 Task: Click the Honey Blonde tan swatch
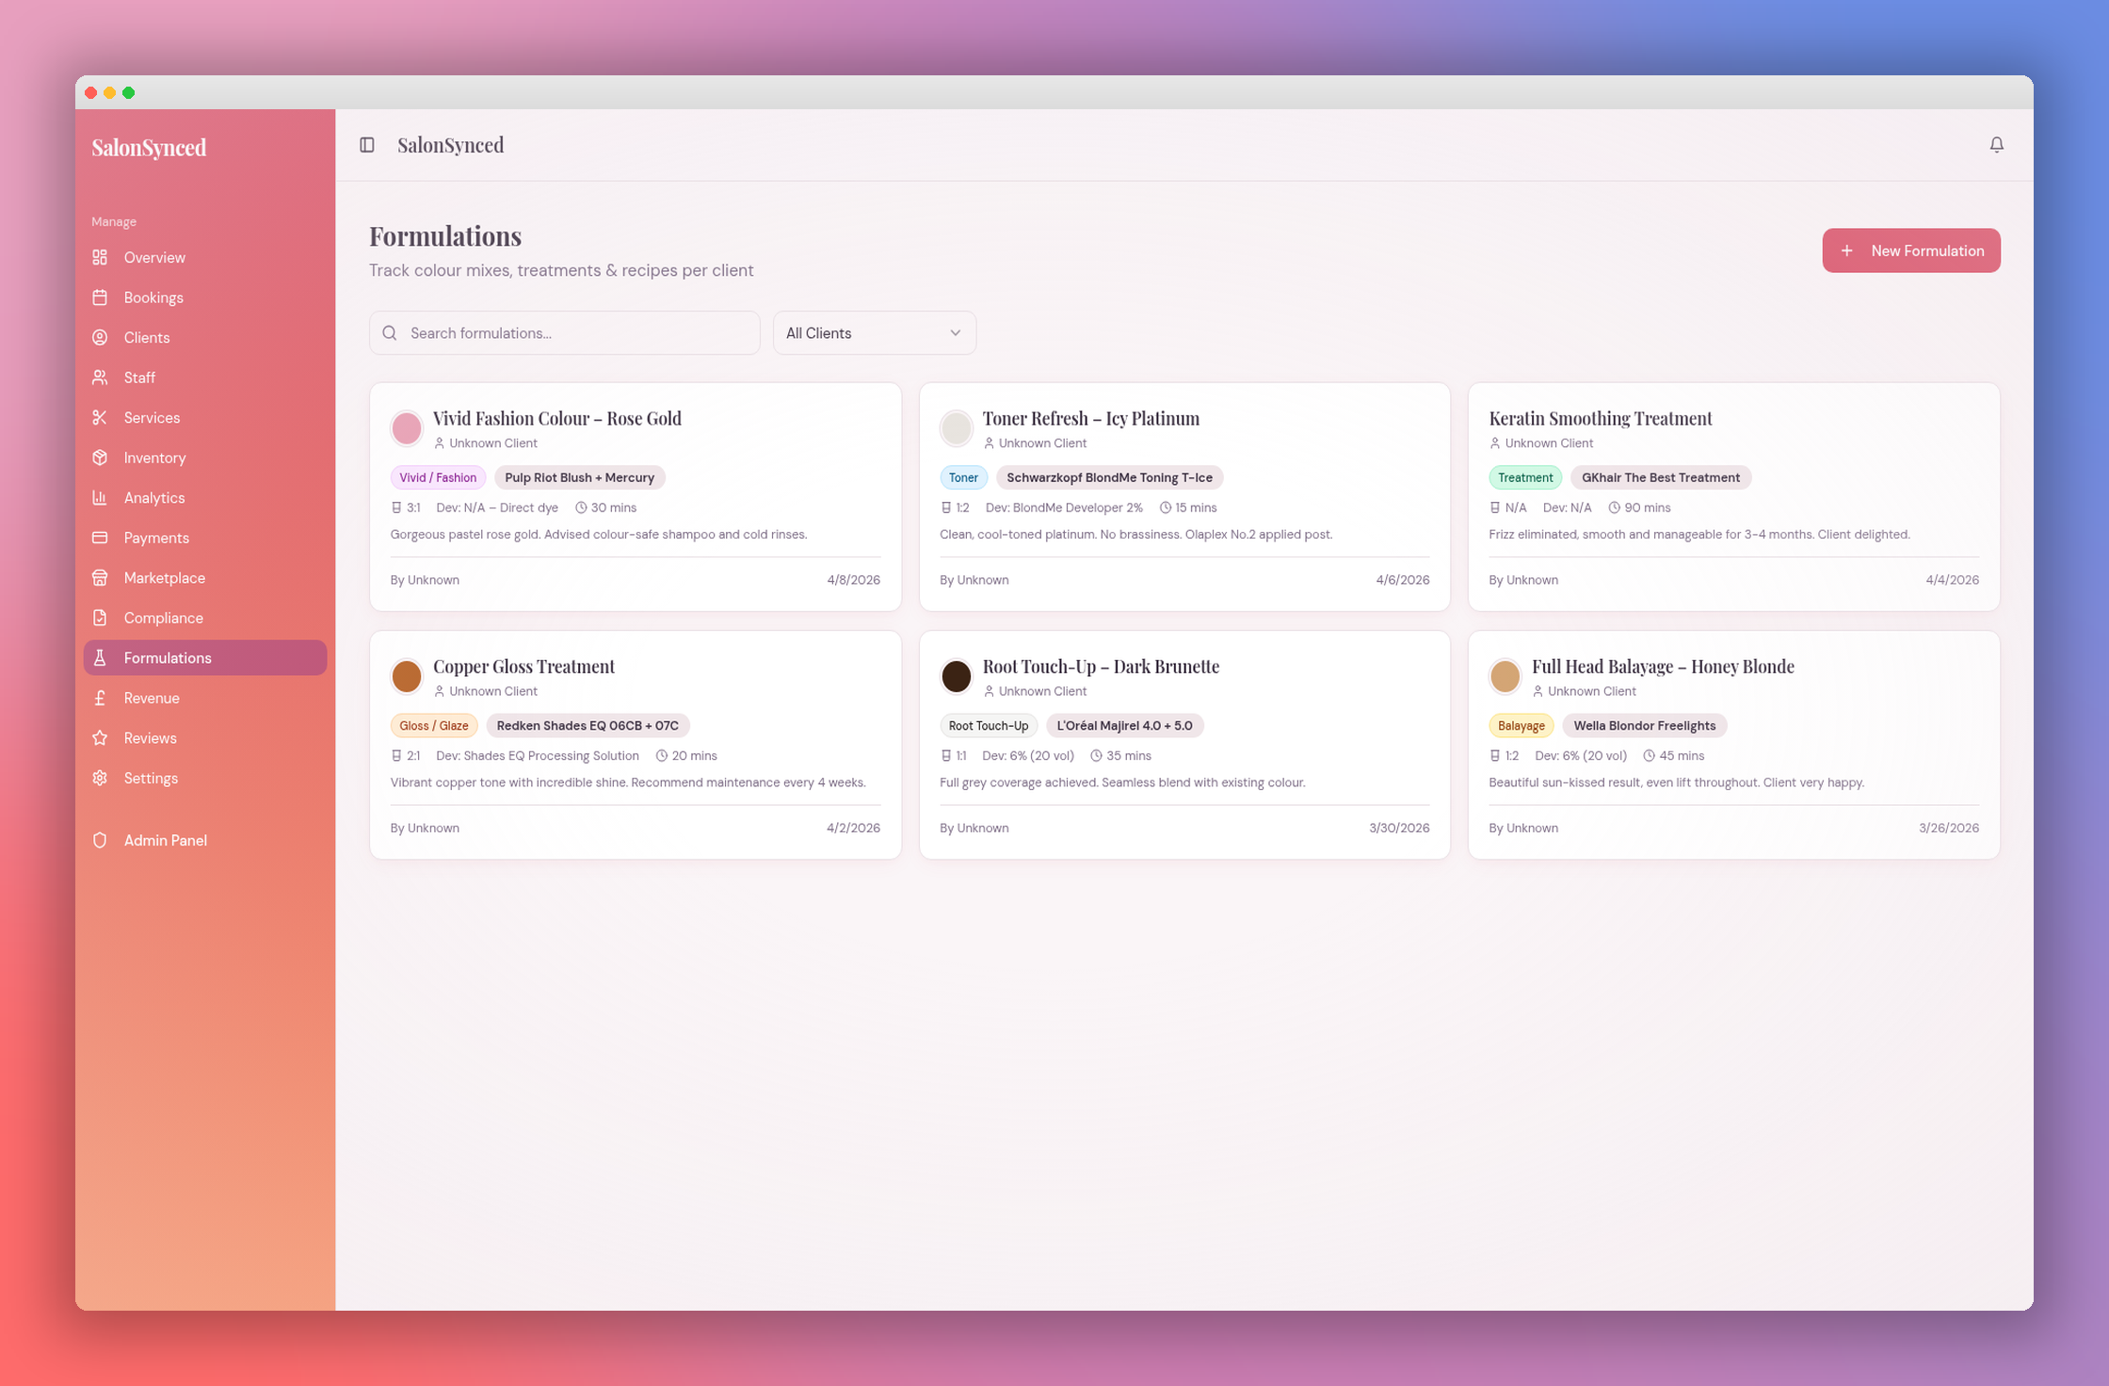tap(1505, 676)
